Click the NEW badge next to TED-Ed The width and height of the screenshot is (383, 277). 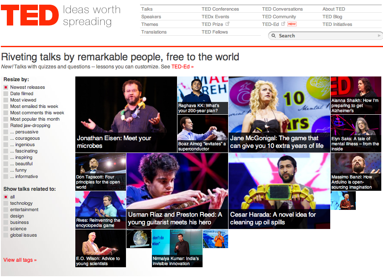tap(292, 24)
